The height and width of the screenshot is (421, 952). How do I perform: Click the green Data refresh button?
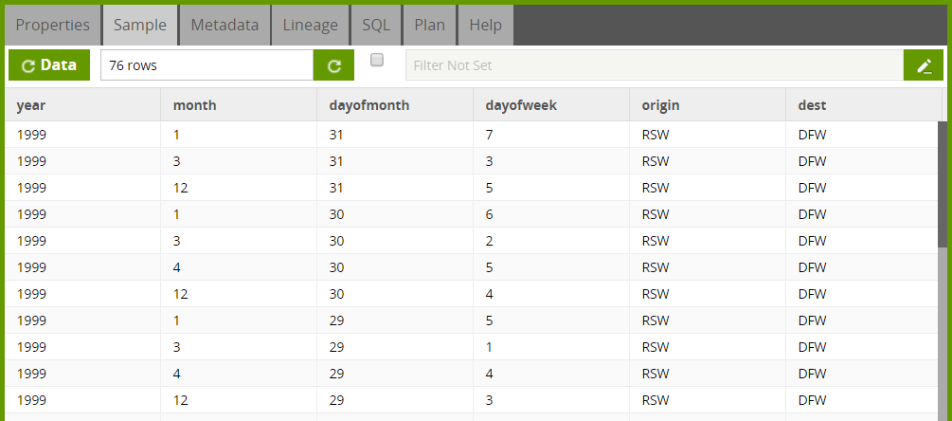click(x=49, y=65)
